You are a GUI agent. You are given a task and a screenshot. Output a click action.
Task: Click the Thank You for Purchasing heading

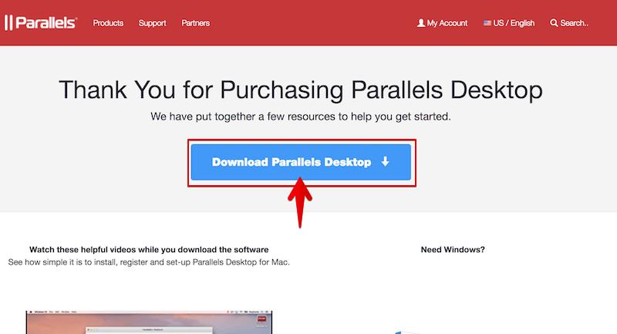[301, 89]
